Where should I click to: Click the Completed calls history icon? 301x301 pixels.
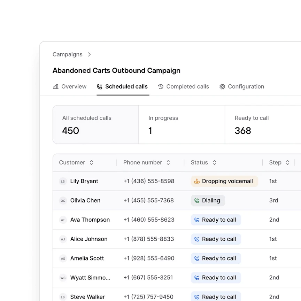[x=161, y=87]
